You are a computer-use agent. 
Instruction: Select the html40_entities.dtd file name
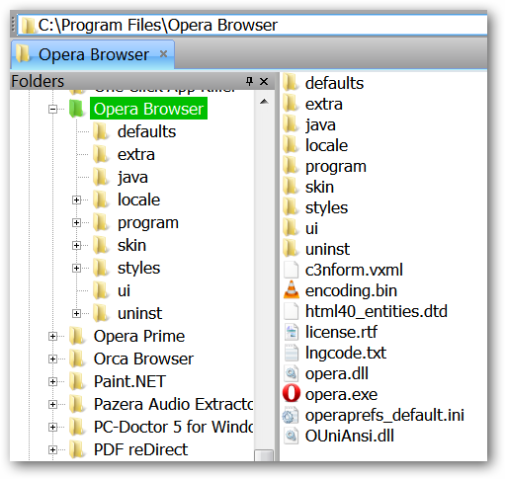377,311
